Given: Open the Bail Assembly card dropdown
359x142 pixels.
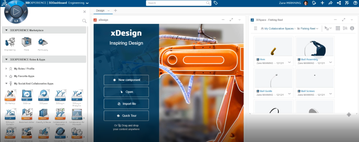Looking at the screenshot, I should 330,62.
